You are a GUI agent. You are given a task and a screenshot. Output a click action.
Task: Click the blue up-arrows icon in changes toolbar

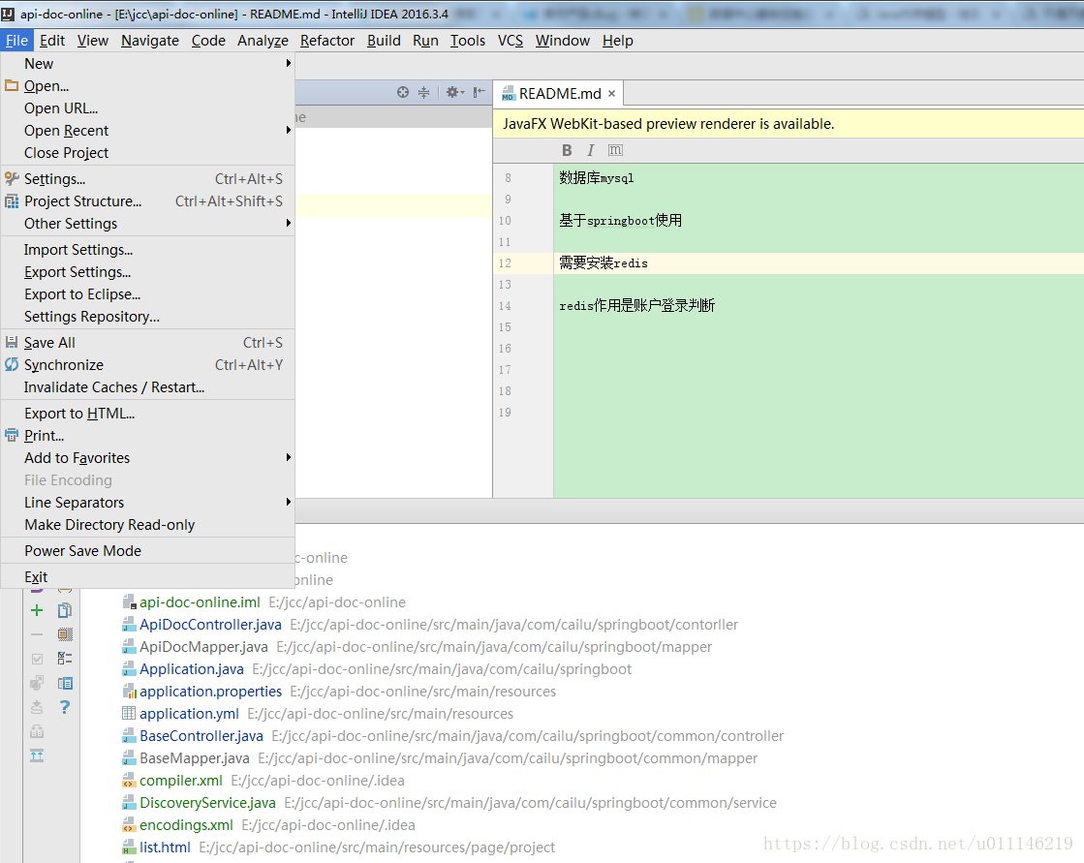[37, 755]
